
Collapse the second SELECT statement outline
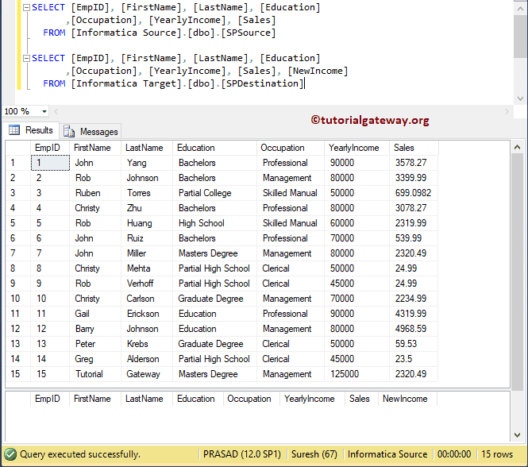25,58
